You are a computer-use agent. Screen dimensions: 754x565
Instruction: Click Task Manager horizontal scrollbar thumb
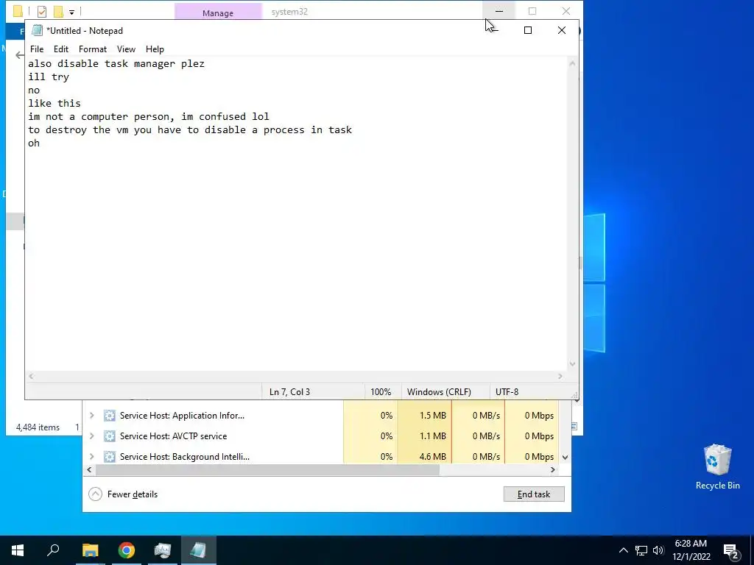point(267,470)
